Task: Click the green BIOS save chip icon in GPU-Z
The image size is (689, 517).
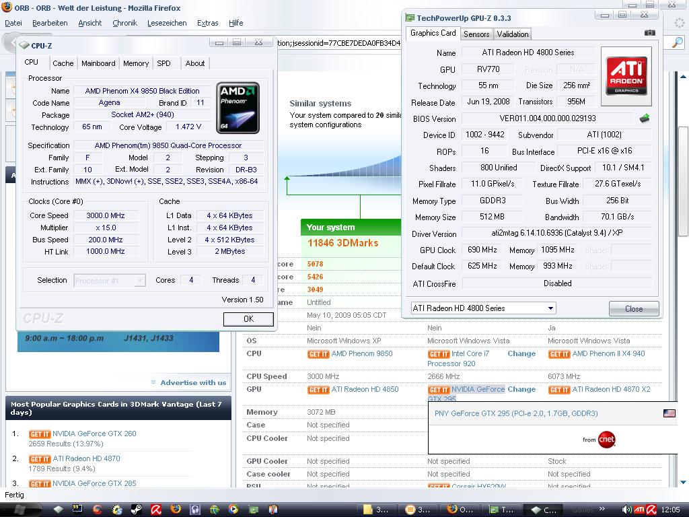Action: (644, 118)
